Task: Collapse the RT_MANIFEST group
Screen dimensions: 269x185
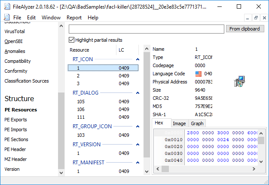Action: click(x=138, y=163)
